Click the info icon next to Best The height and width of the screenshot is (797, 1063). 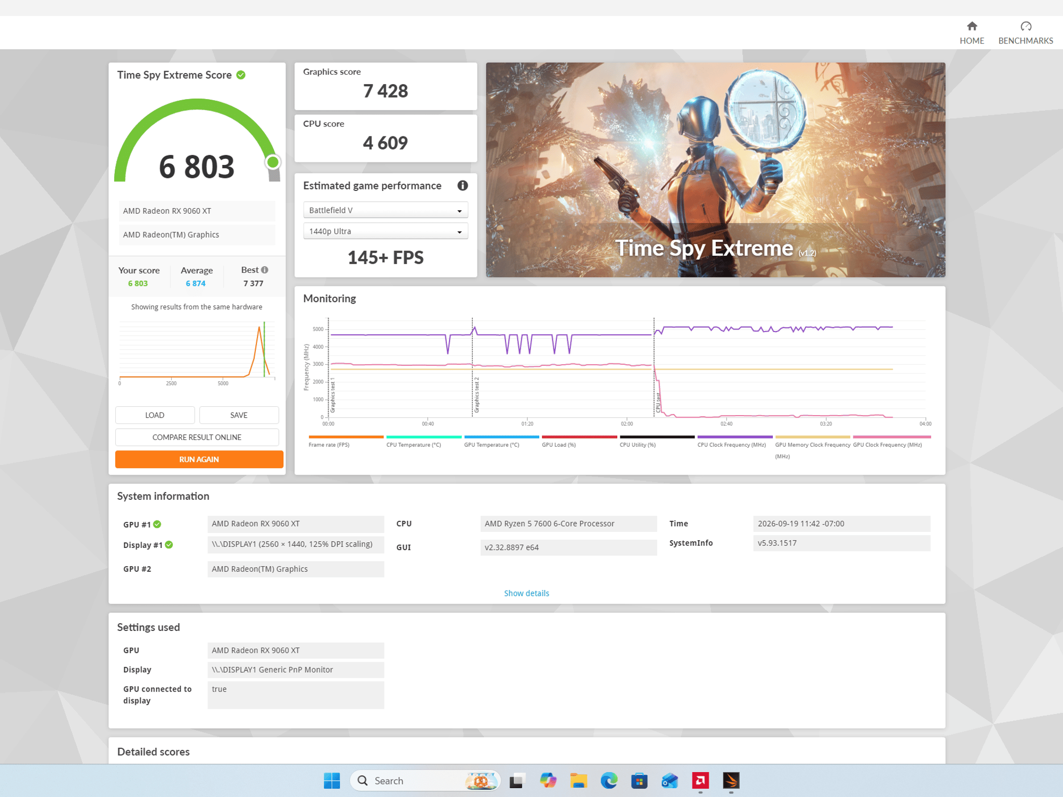click(265, 270)
